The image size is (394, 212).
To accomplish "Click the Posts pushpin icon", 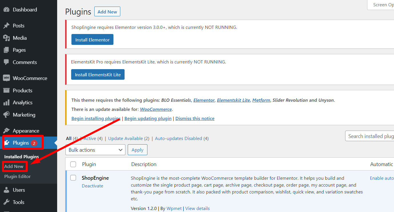I will tap(6, 26).
